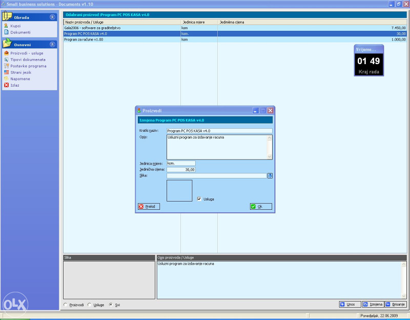Screen dimensions: 410x320
Task: Click the Brisanje button
Action: 396,304
